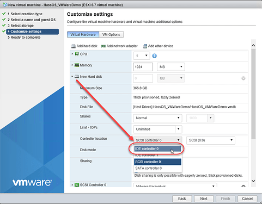This screenshot has height=204, width=262.
Task: Open Controller location SCSI controller 0 dropdown
Action: pyautogui.click(x=157, y=140)
